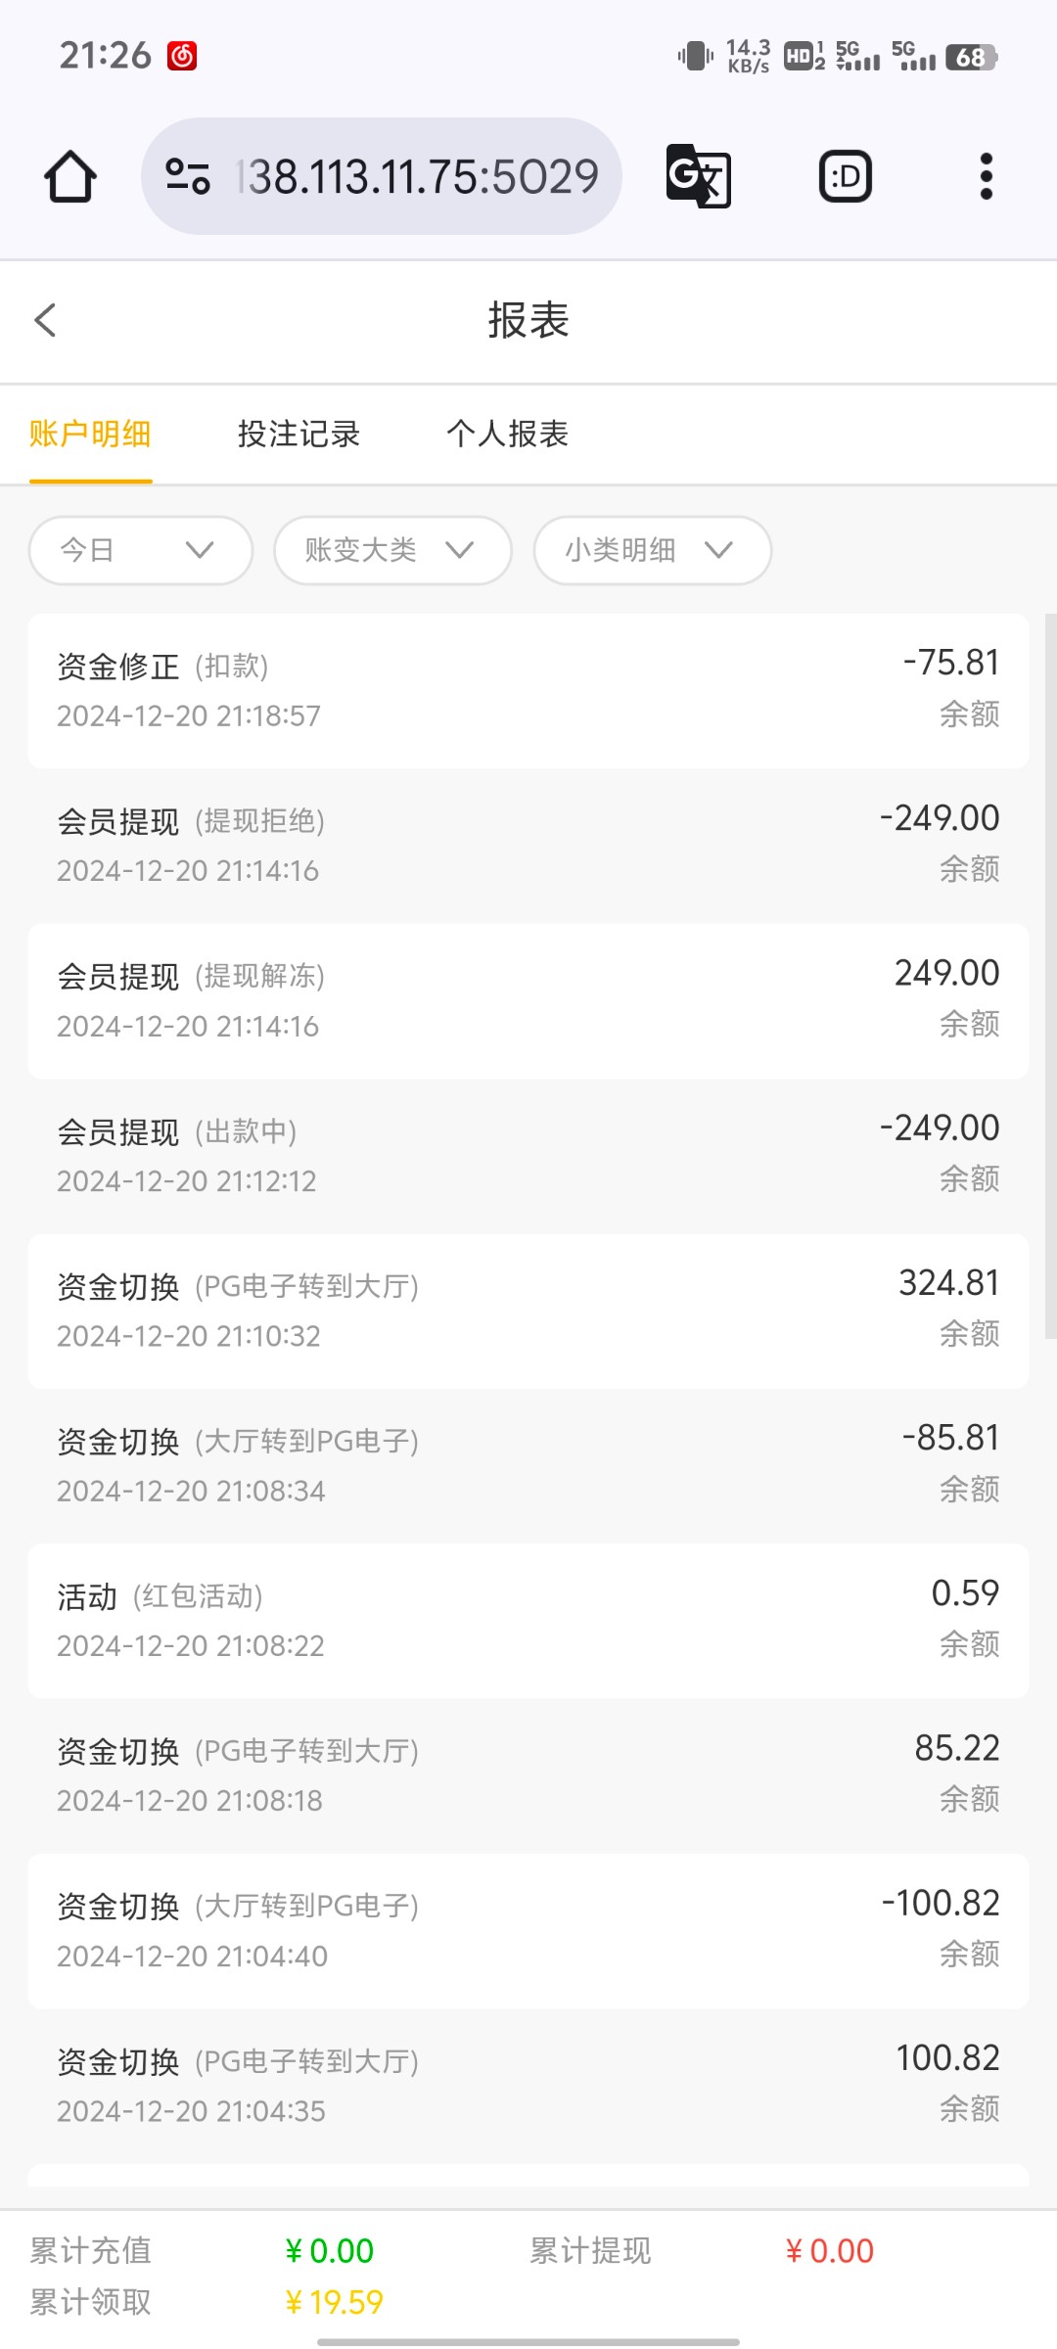Tap the 会员提现 (提现拒绝) entry
1057x2349 pixels.
(x=528, y=845)
